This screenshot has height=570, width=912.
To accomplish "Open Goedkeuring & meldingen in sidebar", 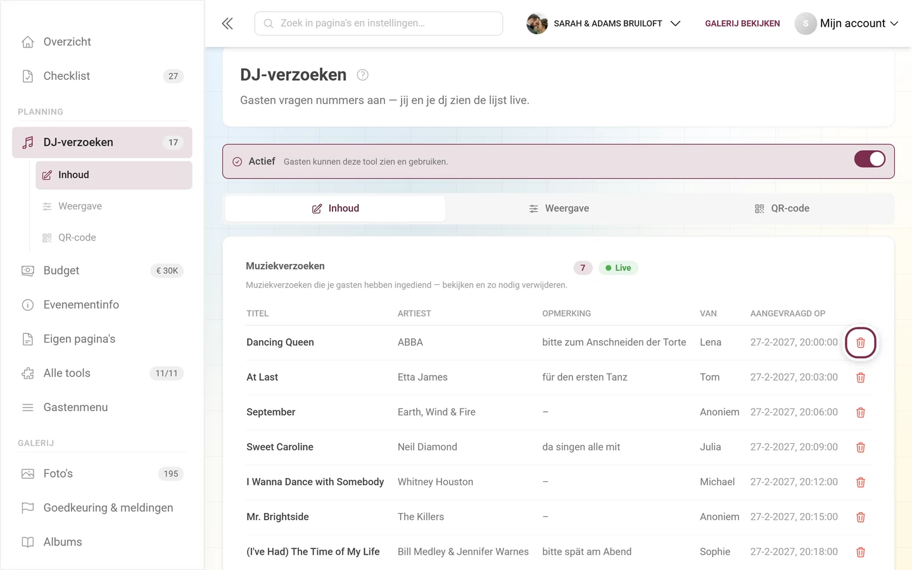I will 102,508.
